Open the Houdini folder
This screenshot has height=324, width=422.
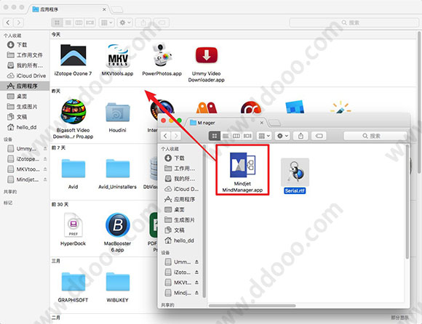[x=118, y=113]
